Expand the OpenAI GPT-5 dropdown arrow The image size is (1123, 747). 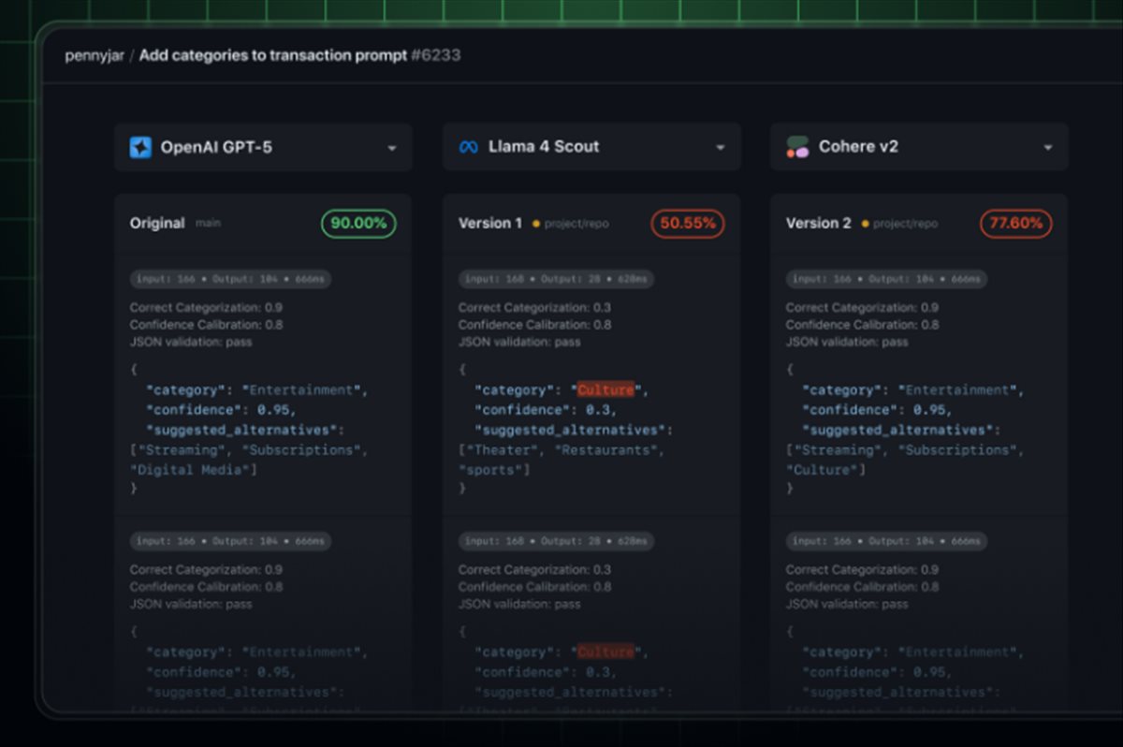pyautogui.click(x=392, y=148)
